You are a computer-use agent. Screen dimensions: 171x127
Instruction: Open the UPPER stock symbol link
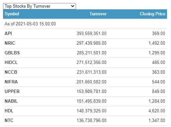12,91
